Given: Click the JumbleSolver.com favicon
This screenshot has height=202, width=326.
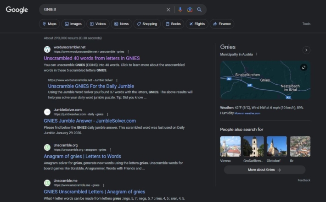Looking at the screenshot, I should point(47,112).
